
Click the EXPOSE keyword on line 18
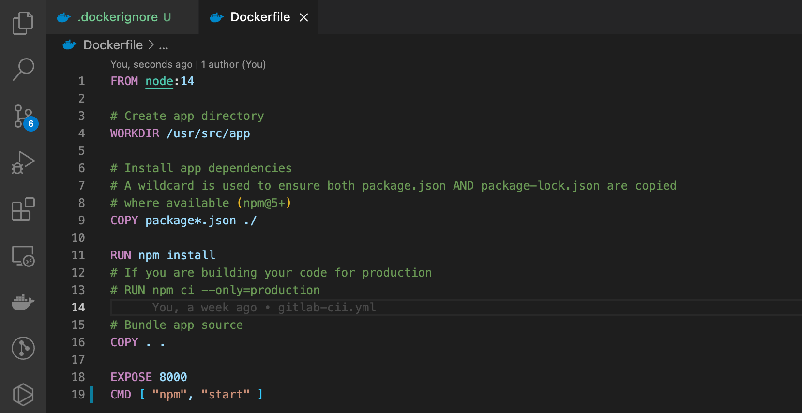(x=131, y=377)
